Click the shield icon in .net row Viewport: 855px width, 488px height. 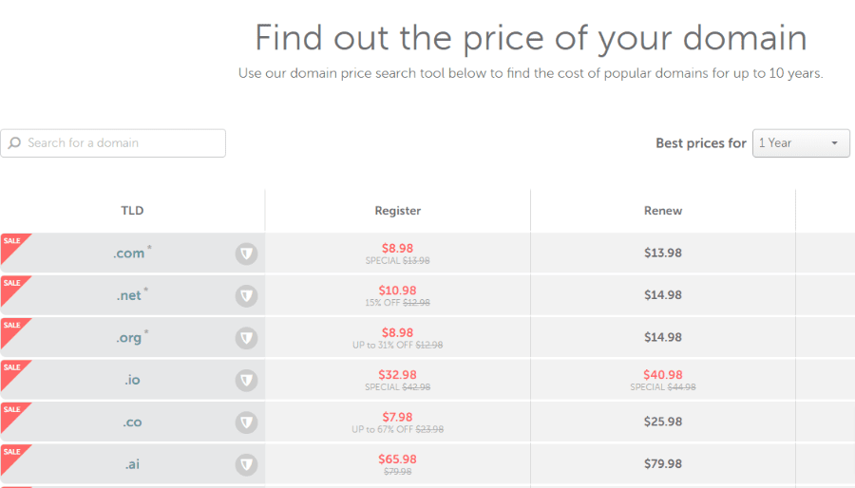click(x=246, y=295)
